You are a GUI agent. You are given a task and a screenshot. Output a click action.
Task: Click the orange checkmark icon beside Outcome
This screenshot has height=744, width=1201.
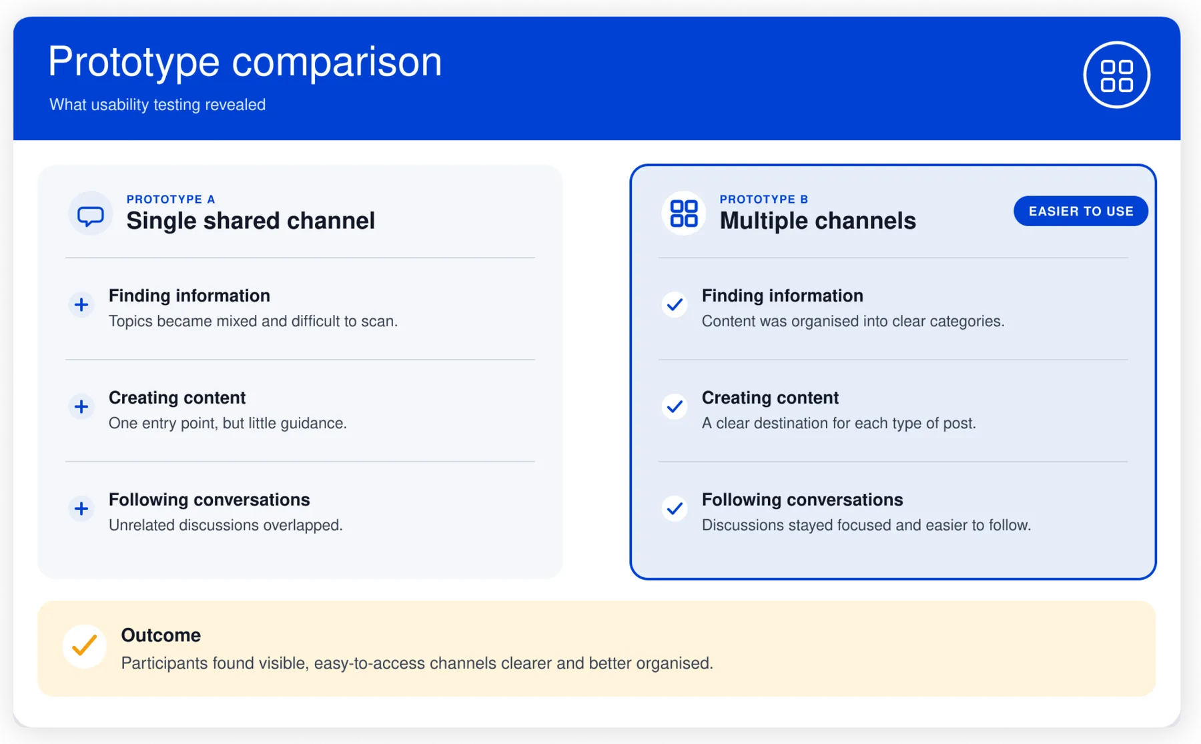[85, 646]
